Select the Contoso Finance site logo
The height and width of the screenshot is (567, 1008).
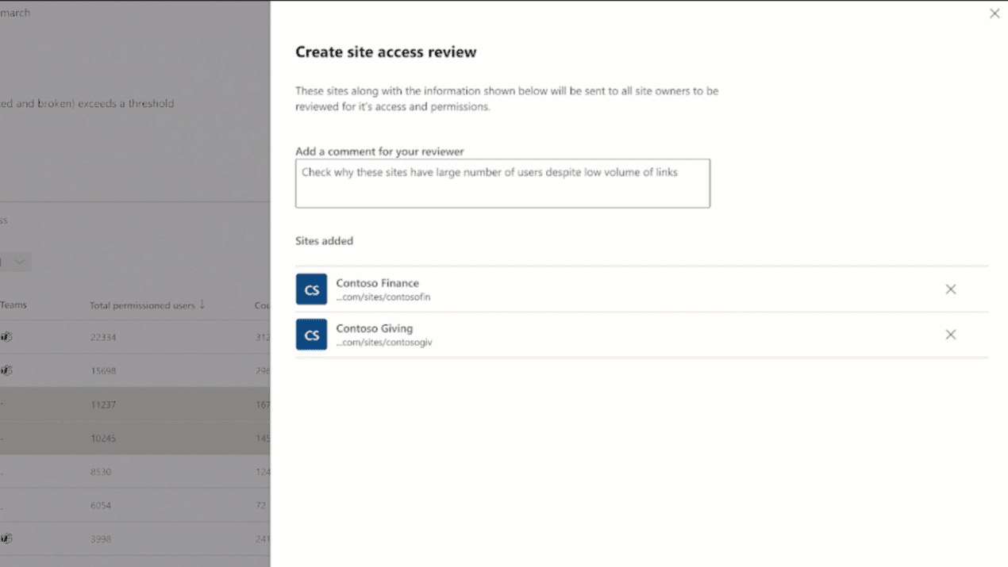point(310,289)
